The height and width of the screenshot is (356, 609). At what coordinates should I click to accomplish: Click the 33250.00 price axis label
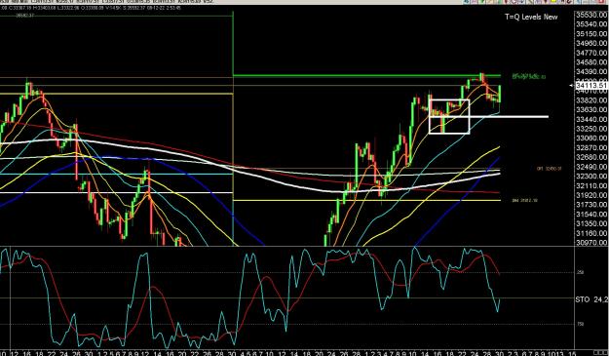click(x=591, y=129)
